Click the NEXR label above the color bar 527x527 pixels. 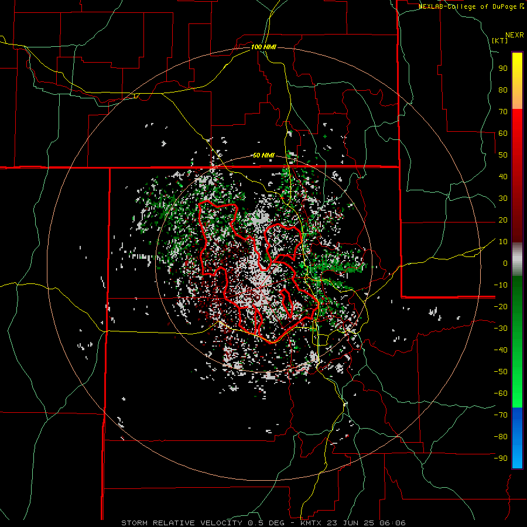pyautogui.click(x=515, y=35)
